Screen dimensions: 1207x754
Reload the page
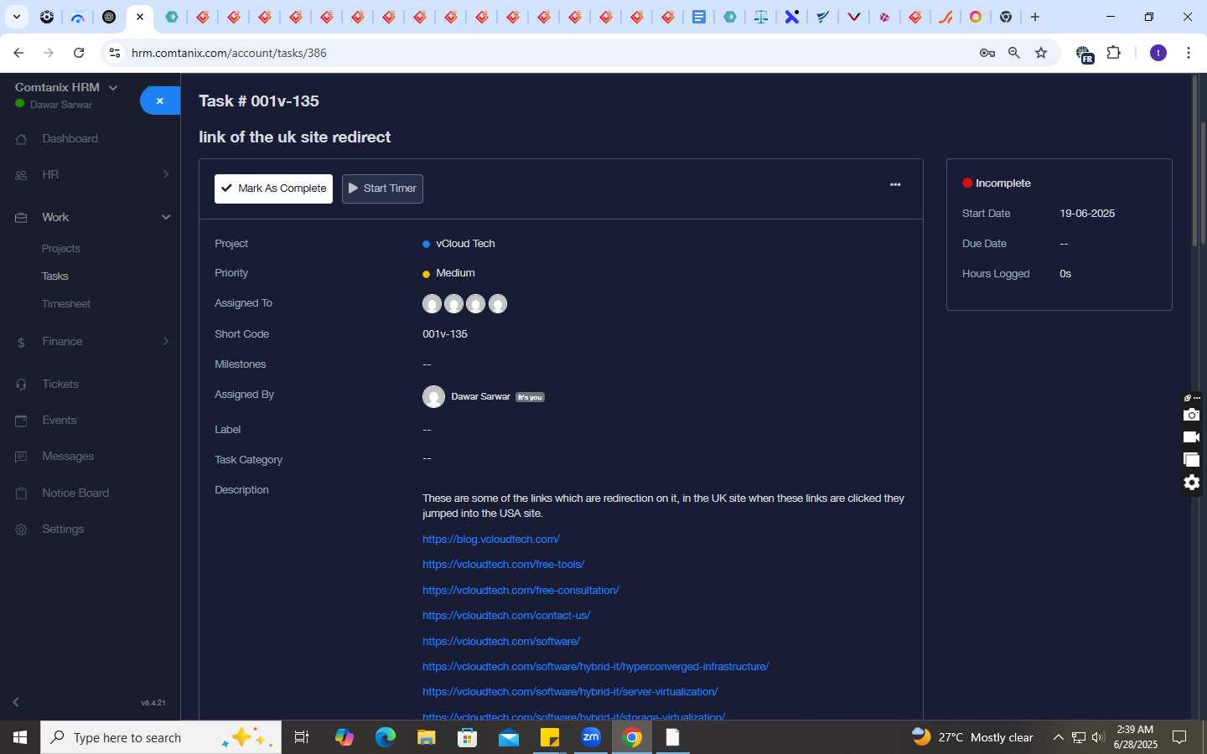79,53
